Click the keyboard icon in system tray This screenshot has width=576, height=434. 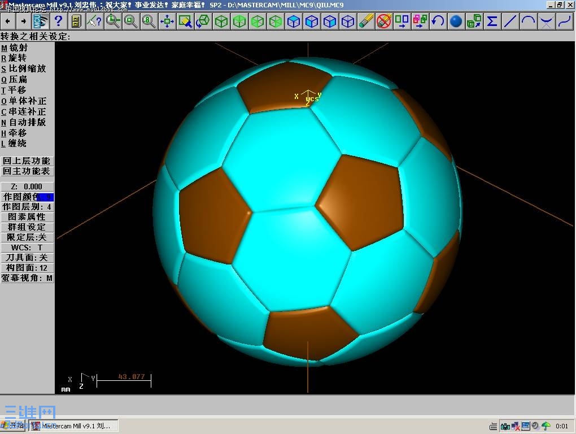(494, 427)
